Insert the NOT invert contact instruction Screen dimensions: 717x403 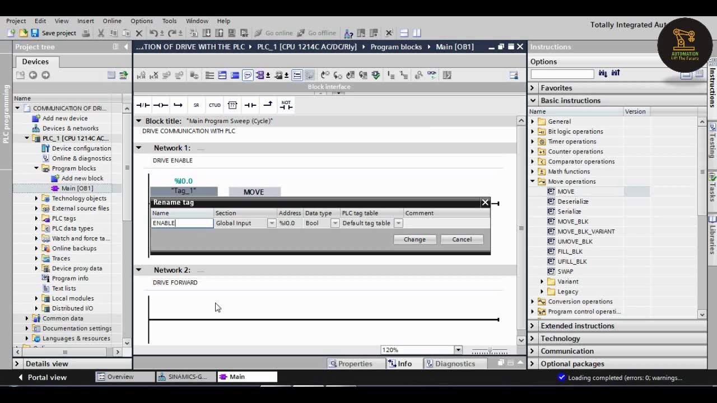pyautogui.click(x=286, y=104)
